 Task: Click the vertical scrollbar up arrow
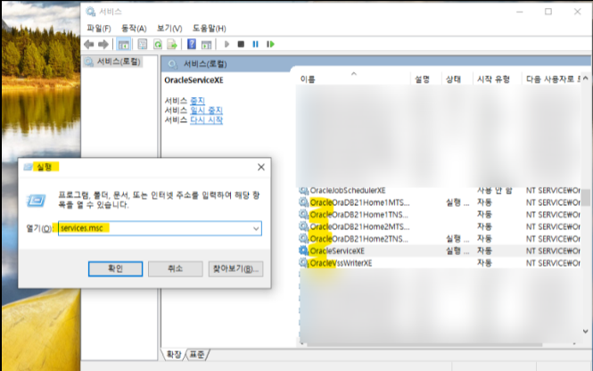point(586,78)
